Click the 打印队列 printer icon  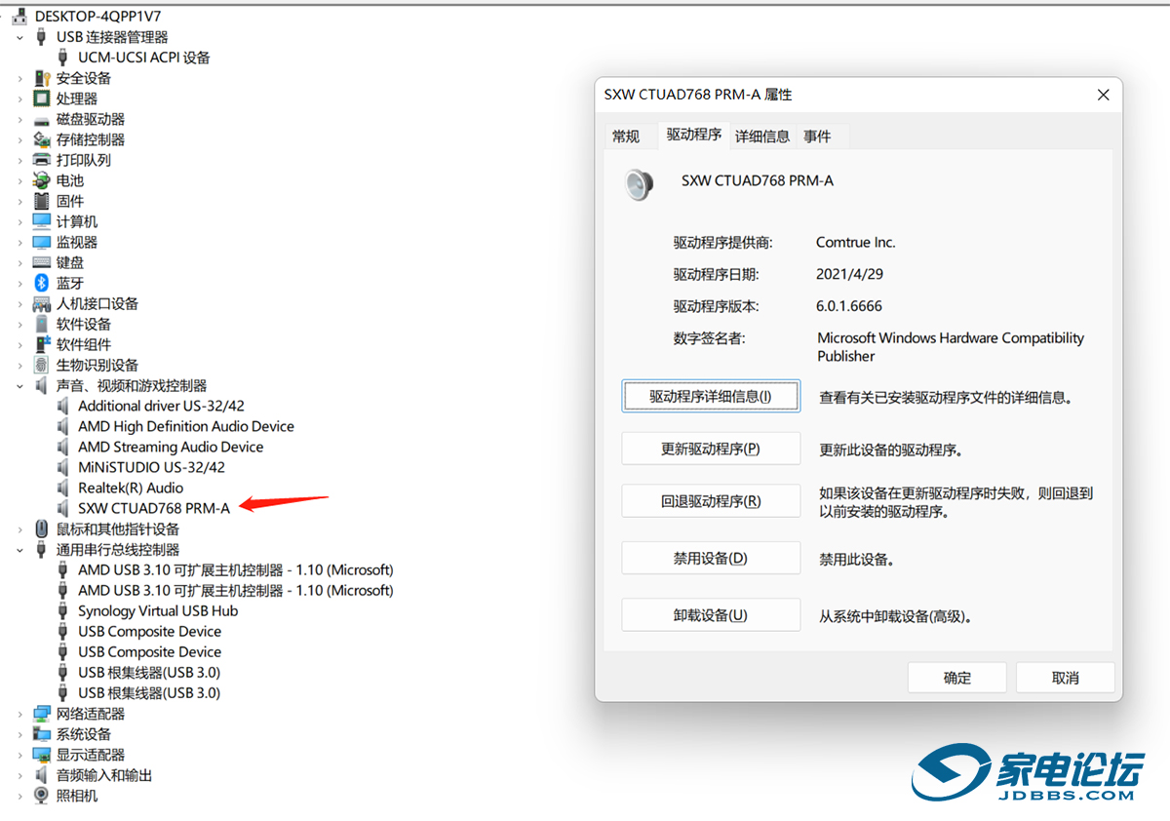pos(41,160)
